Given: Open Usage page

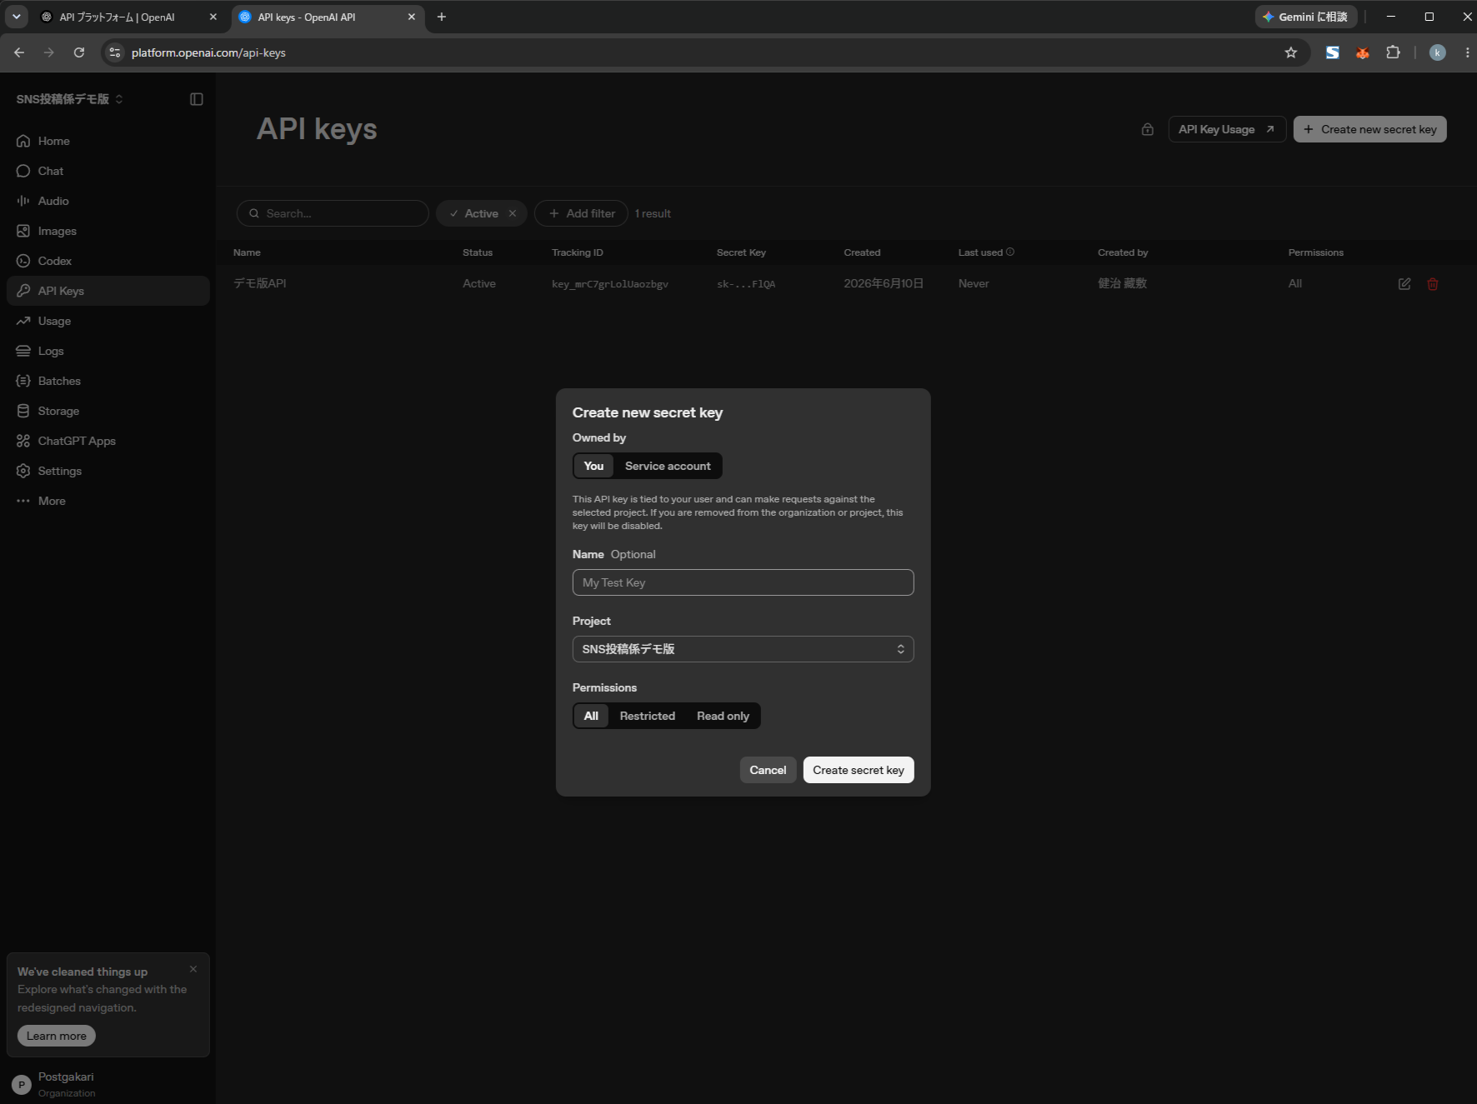Looking at the screenshot, I should pos(108,321).
